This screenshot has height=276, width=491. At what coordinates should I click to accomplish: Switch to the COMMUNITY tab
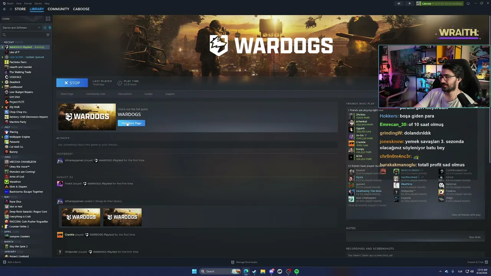pyautogui.click(x=58, y=9)
